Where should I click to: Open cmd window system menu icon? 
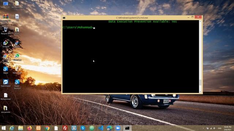[x=64, y=18]
